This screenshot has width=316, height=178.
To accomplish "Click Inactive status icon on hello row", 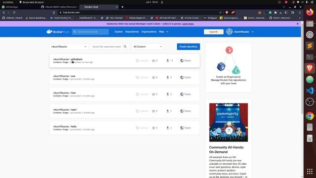I will click(x=137, y=128).
